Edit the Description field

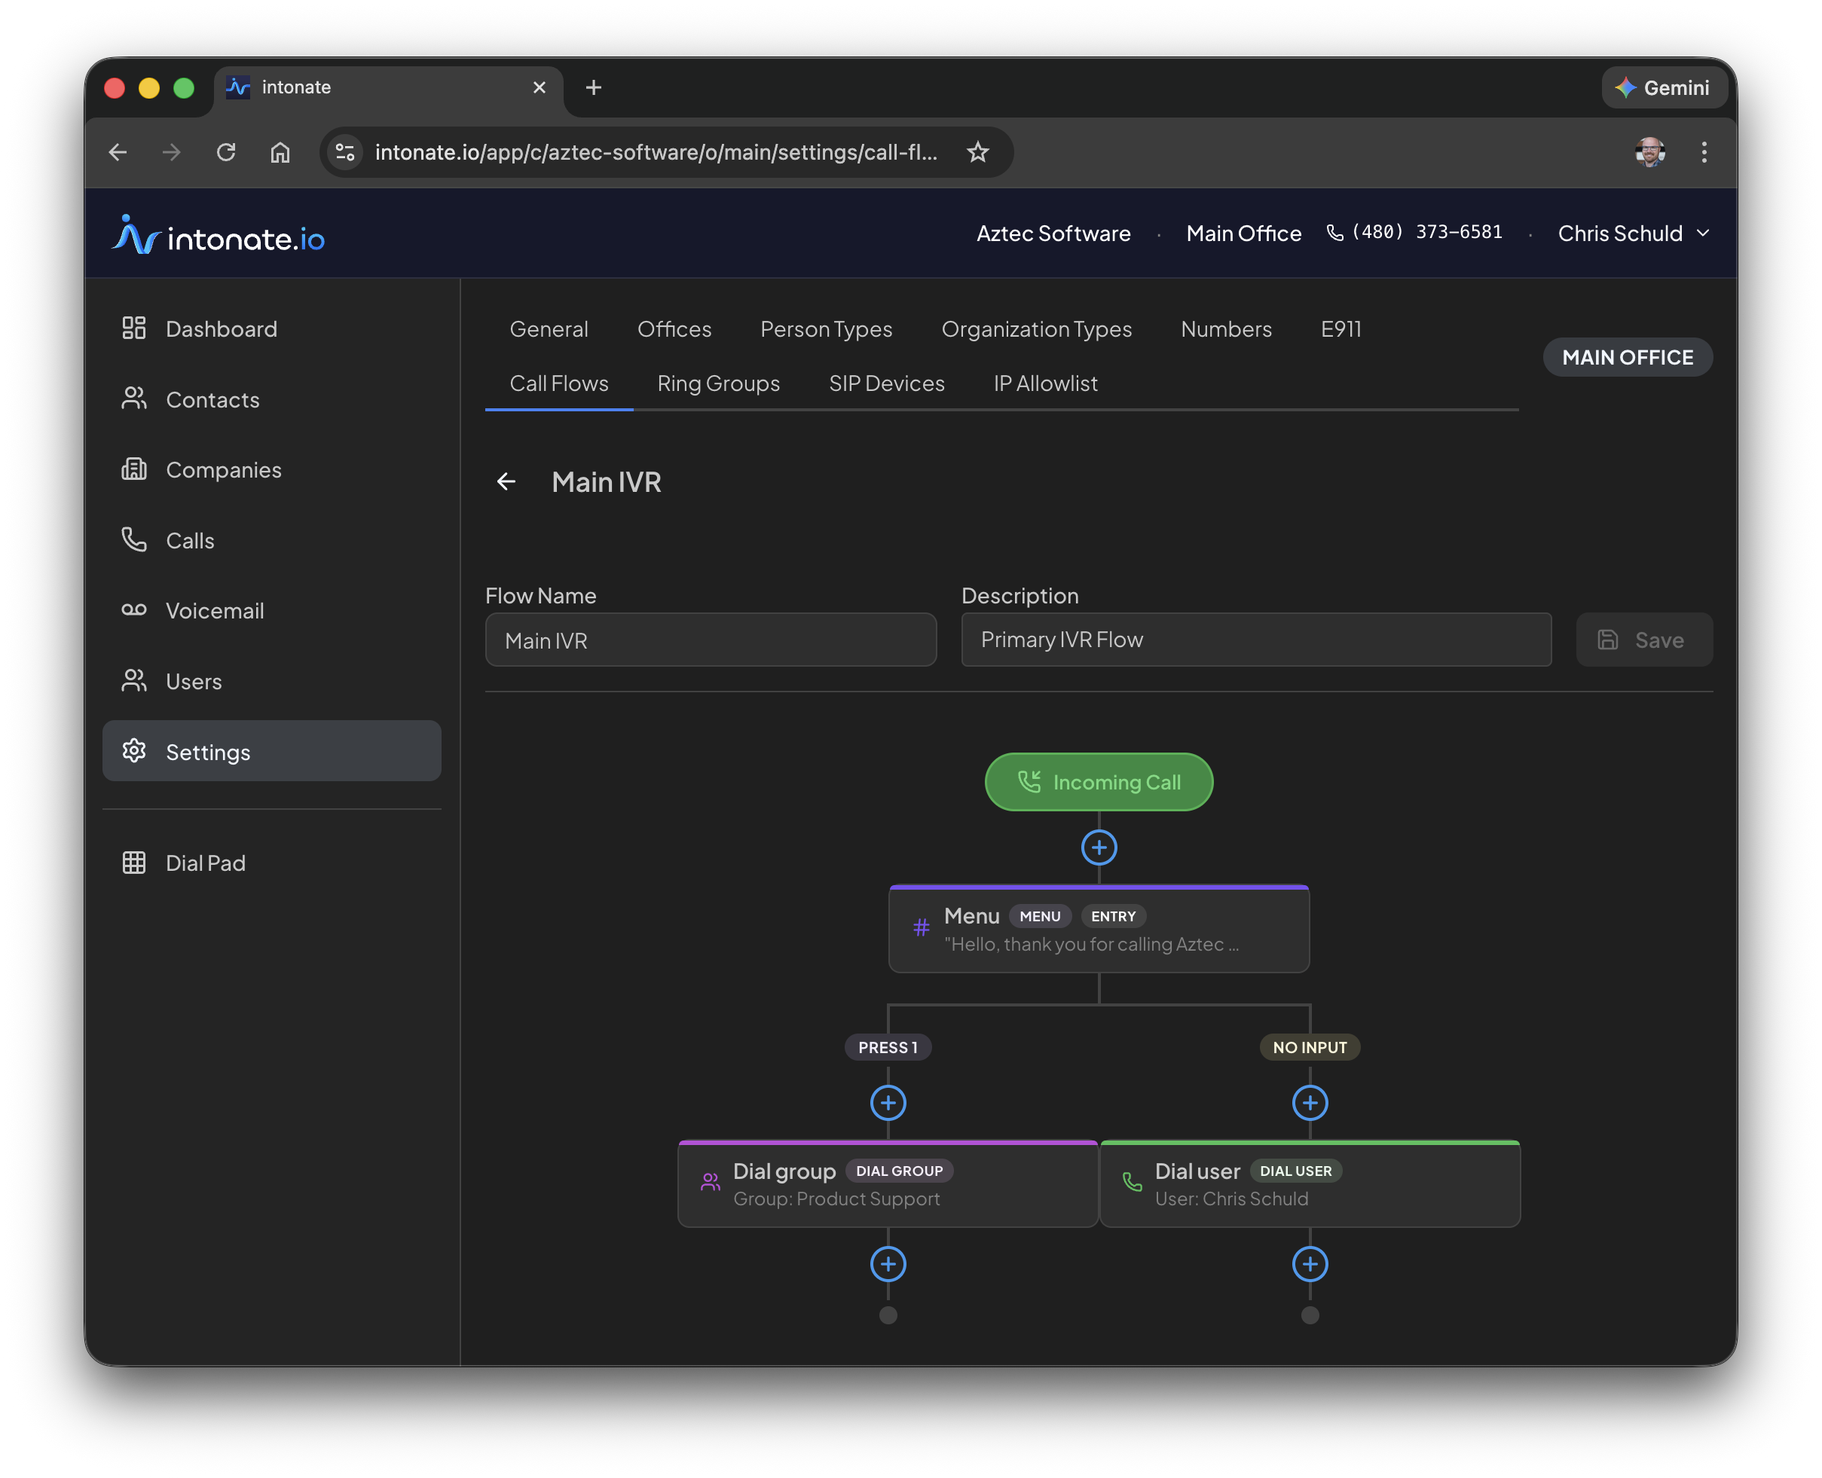pyautogui.click(x=1256, y=640)
